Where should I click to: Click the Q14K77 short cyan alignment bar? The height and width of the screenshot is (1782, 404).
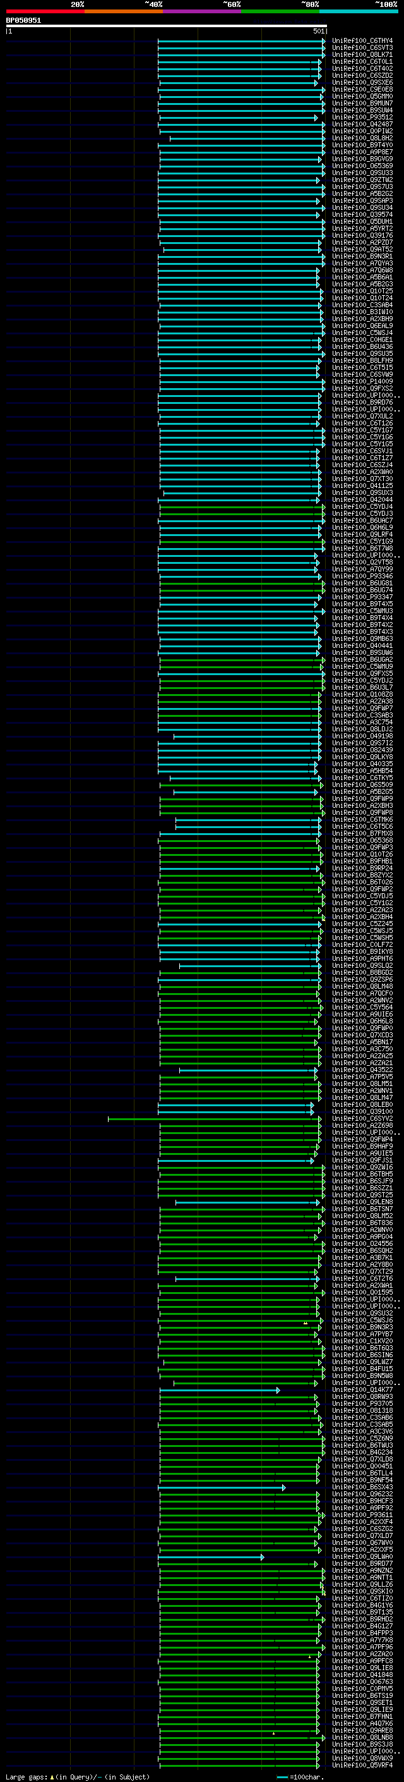[220, 1391]
